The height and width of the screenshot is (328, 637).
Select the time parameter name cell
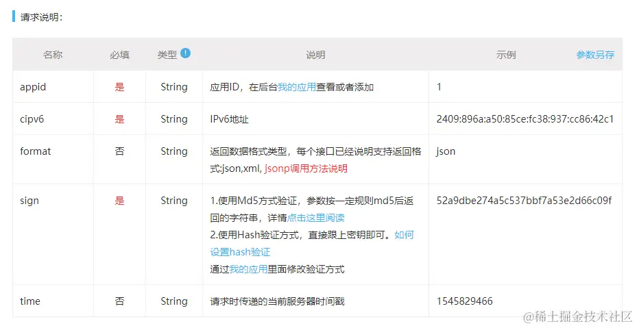tap(30, 301)
